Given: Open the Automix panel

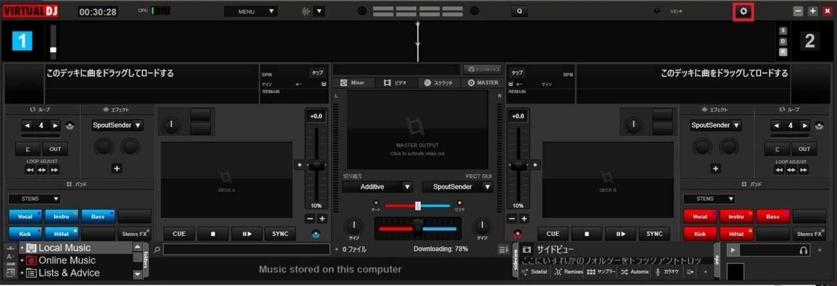Looking at the screenshot, I should 635,273.
